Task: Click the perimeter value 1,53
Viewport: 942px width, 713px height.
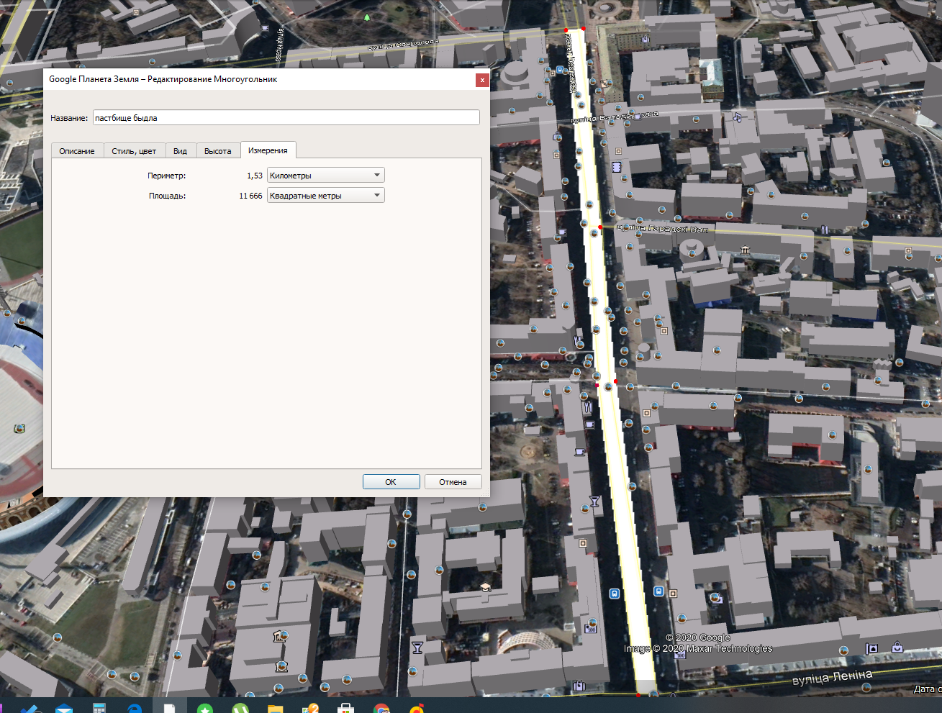Action: point(255,176)
